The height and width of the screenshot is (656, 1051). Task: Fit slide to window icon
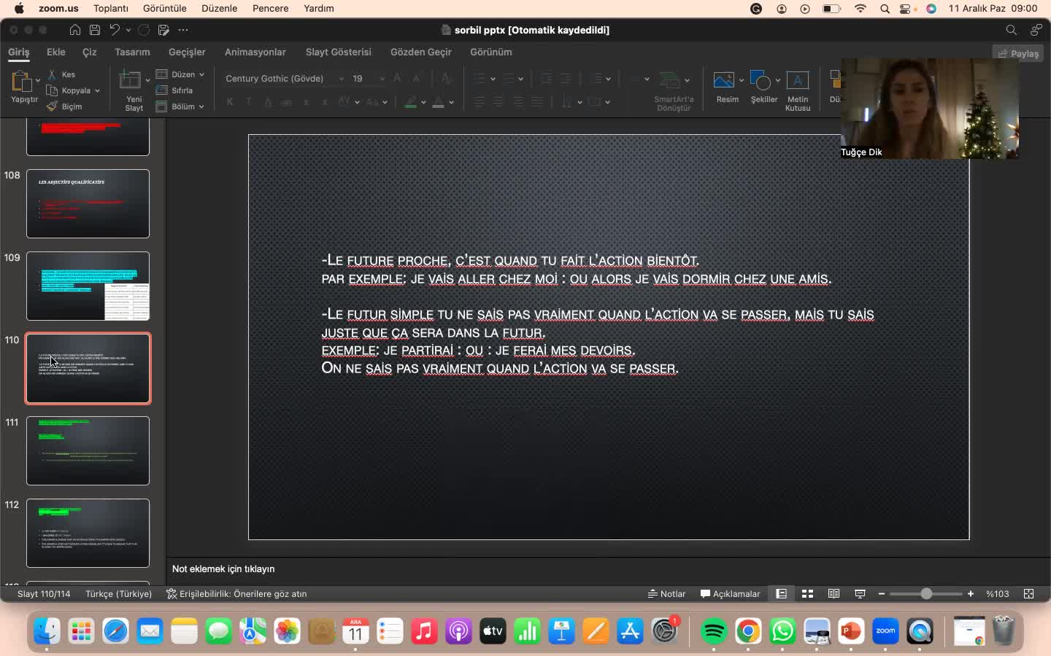pyautogui.click(x=1028, y=594)
